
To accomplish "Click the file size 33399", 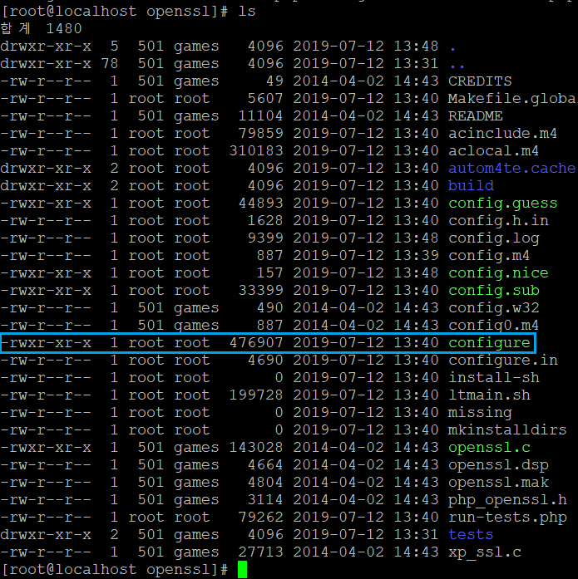I will pos(260,291).
